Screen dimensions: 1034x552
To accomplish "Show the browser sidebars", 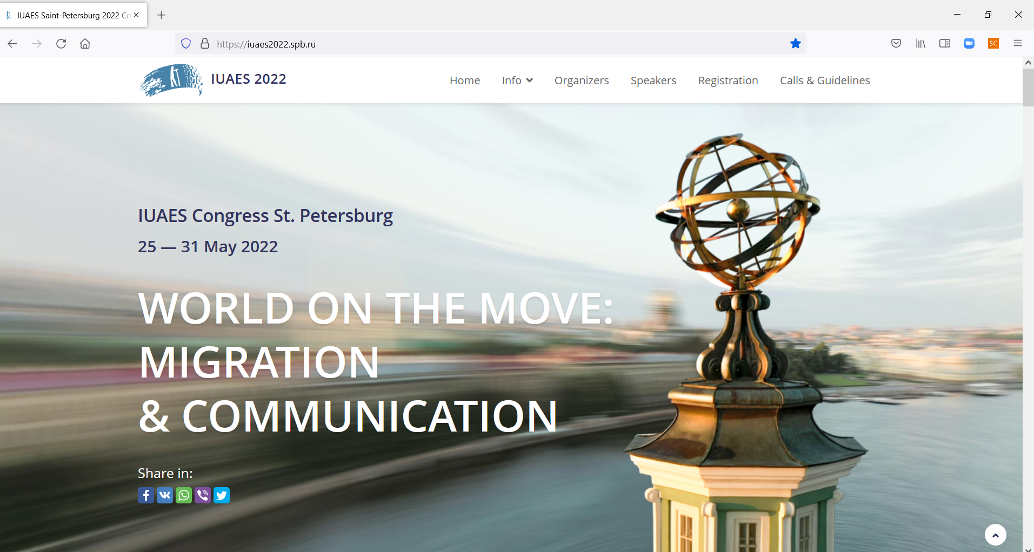I will (945, 44).
